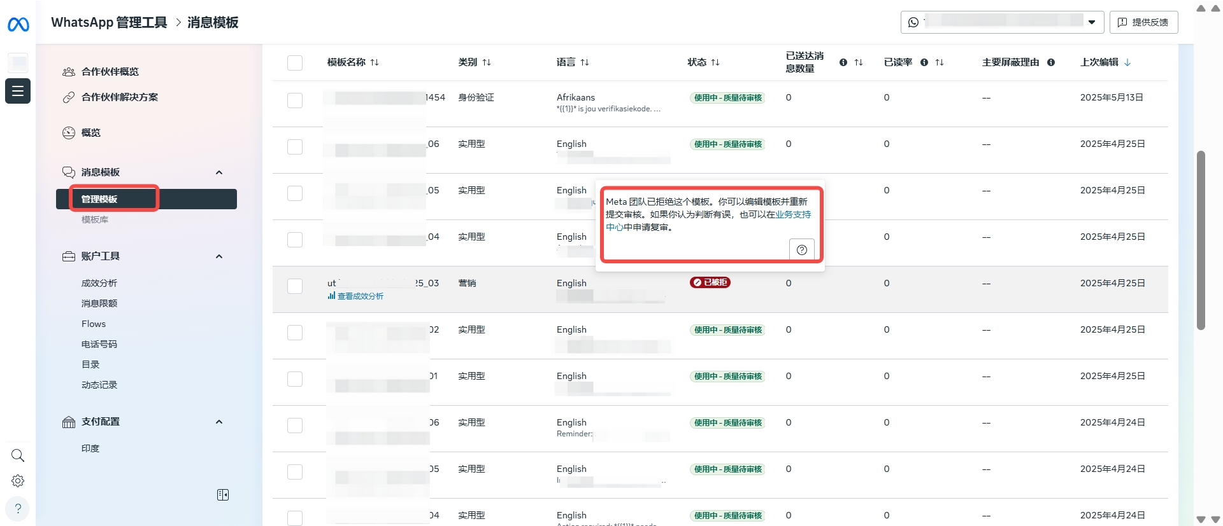
Task: Open settings gear icon in sidebar
Action: [18, 481]
